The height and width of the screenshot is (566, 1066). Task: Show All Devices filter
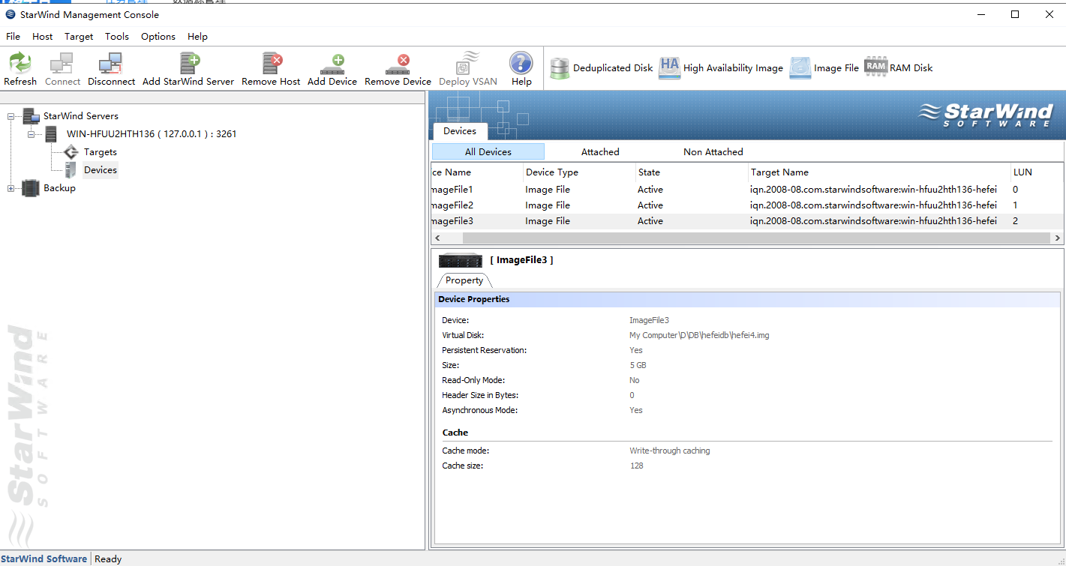tap(488, 151)
